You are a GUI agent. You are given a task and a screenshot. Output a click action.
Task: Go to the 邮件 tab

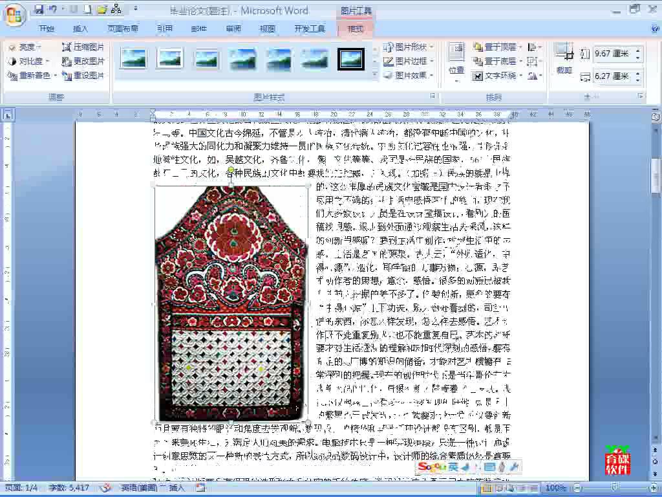[199, 28]
